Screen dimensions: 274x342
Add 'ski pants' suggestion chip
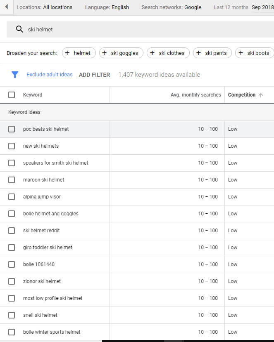(212, 53)
